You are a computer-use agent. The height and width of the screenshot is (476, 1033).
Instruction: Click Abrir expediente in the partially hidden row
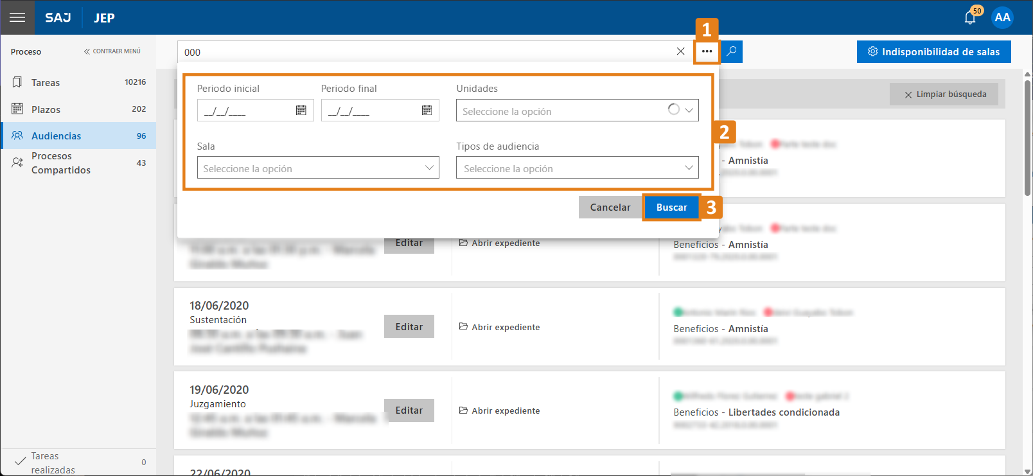tap(499, 243)
